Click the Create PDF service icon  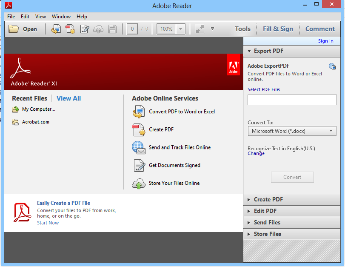[x=139, y=130]
